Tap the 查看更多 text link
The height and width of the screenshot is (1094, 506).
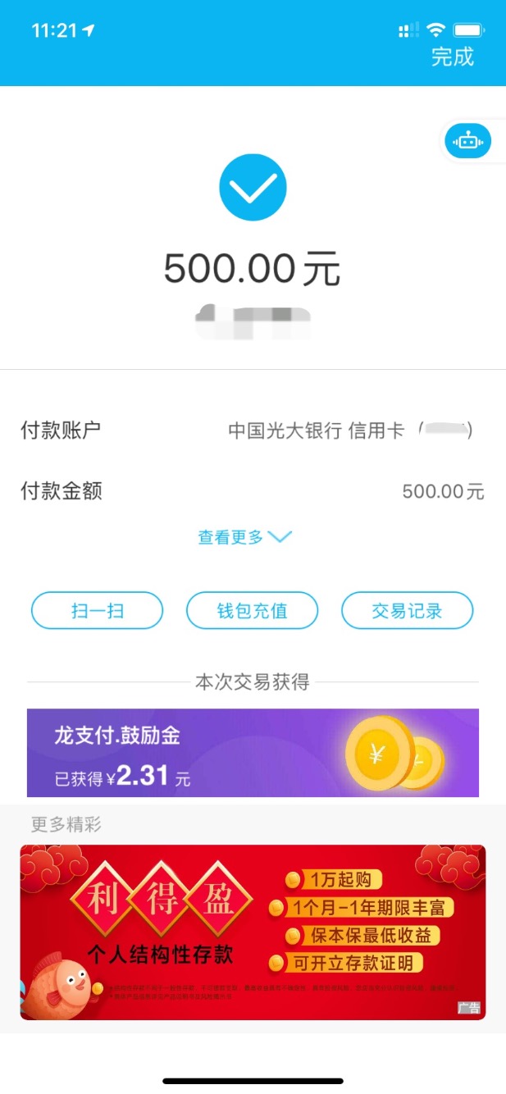point(230,537)
